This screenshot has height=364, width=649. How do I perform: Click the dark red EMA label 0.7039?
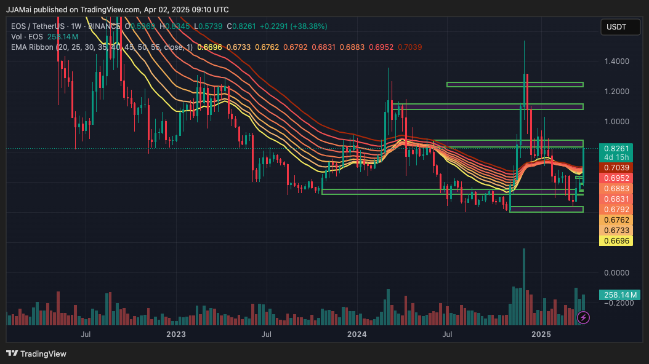click(616, 168)
